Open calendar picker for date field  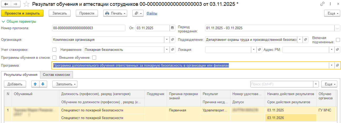(172, 28)
